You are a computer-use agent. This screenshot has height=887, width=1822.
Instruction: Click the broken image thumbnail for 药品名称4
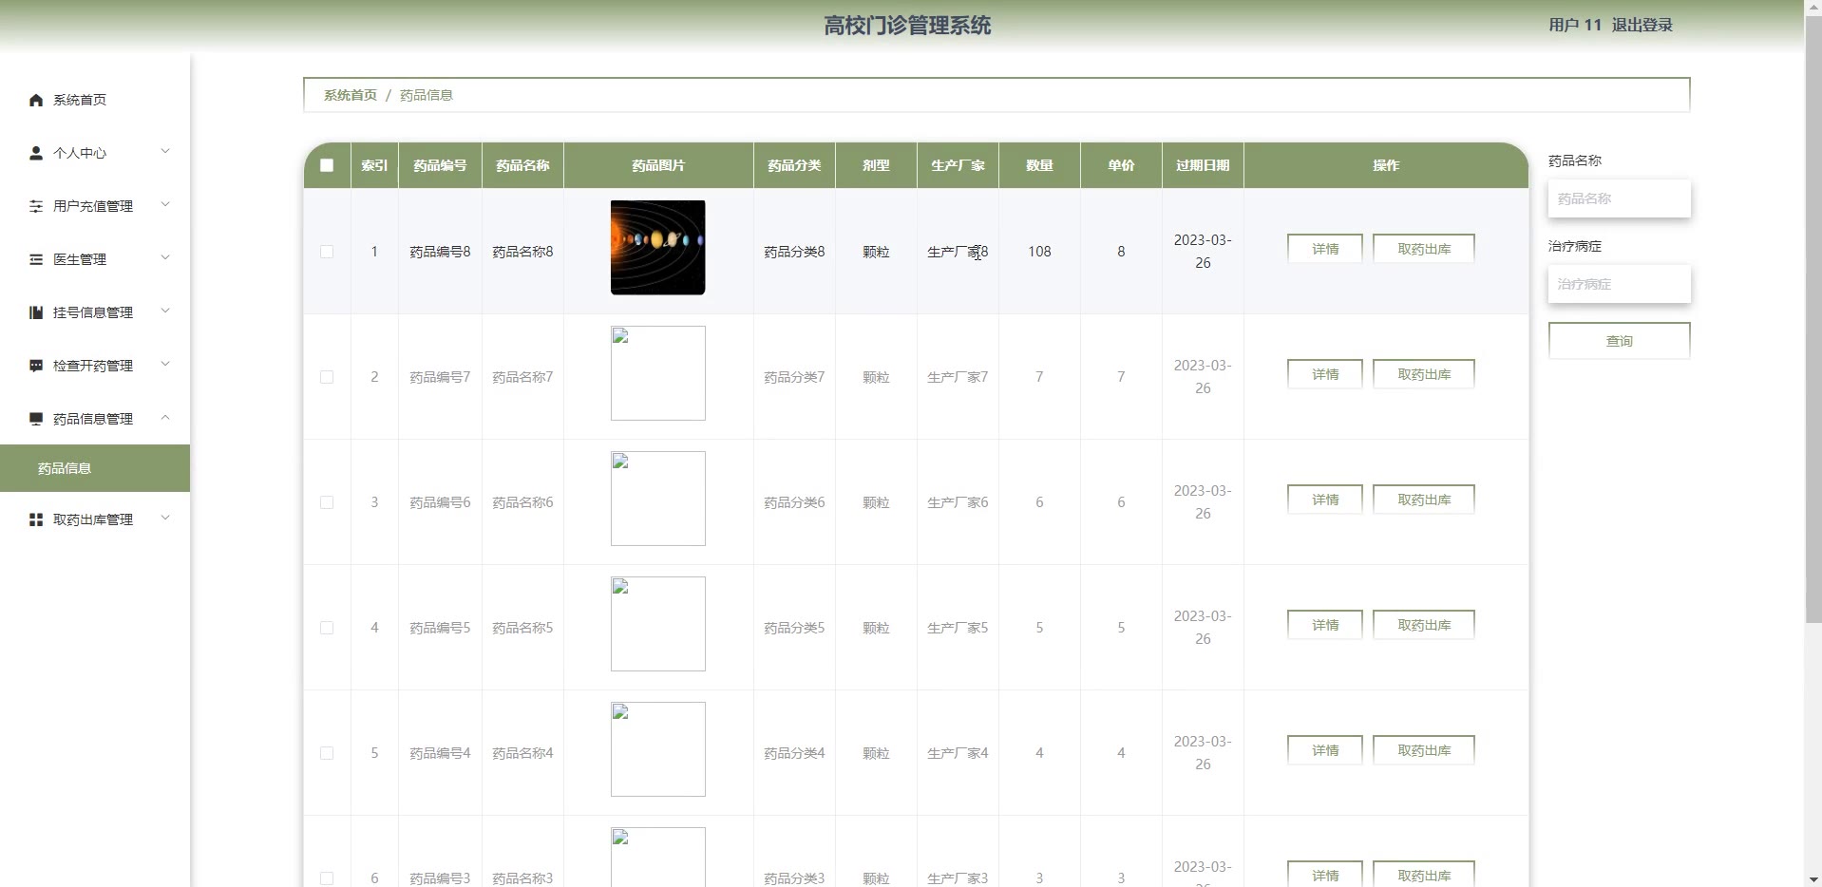point(658,749)
